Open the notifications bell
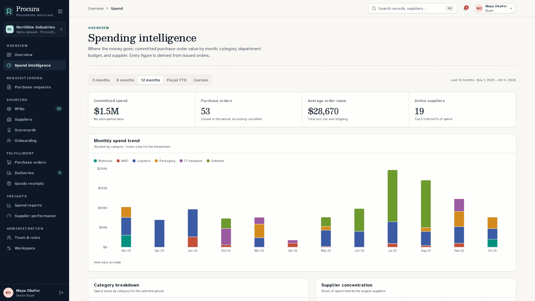Viewport: 535px width, 301px height. pyautogui.click(x=465, y=8)
